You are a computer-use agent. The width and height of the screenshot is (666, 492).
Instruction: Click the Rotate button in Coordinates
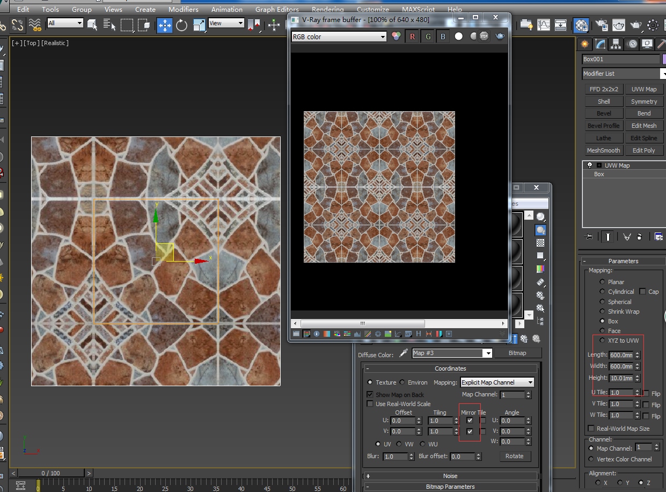[x=514, y=456]
